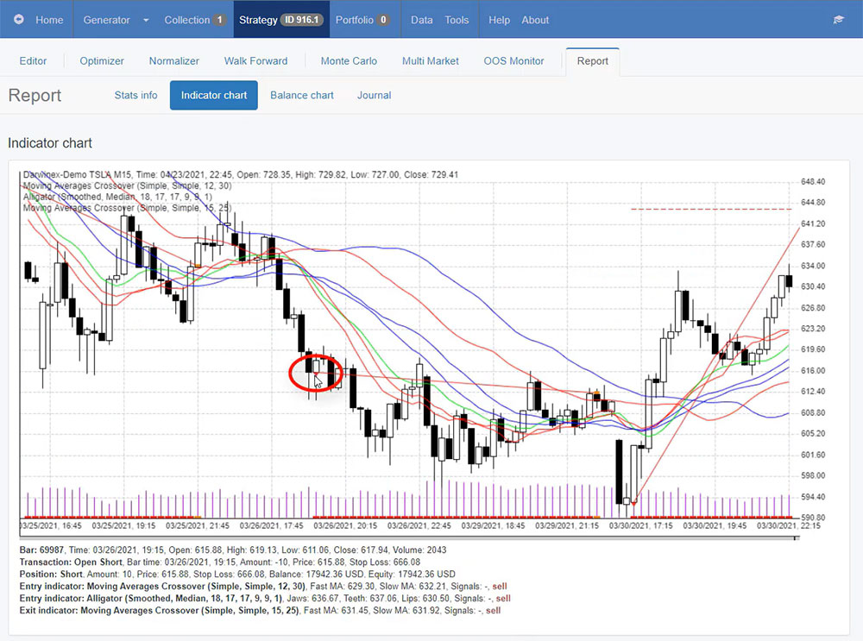Click the 'Bar: 69987' details line
Viewport: 863px width, 641px height.
pyautogui.click(x=233, y=550)
